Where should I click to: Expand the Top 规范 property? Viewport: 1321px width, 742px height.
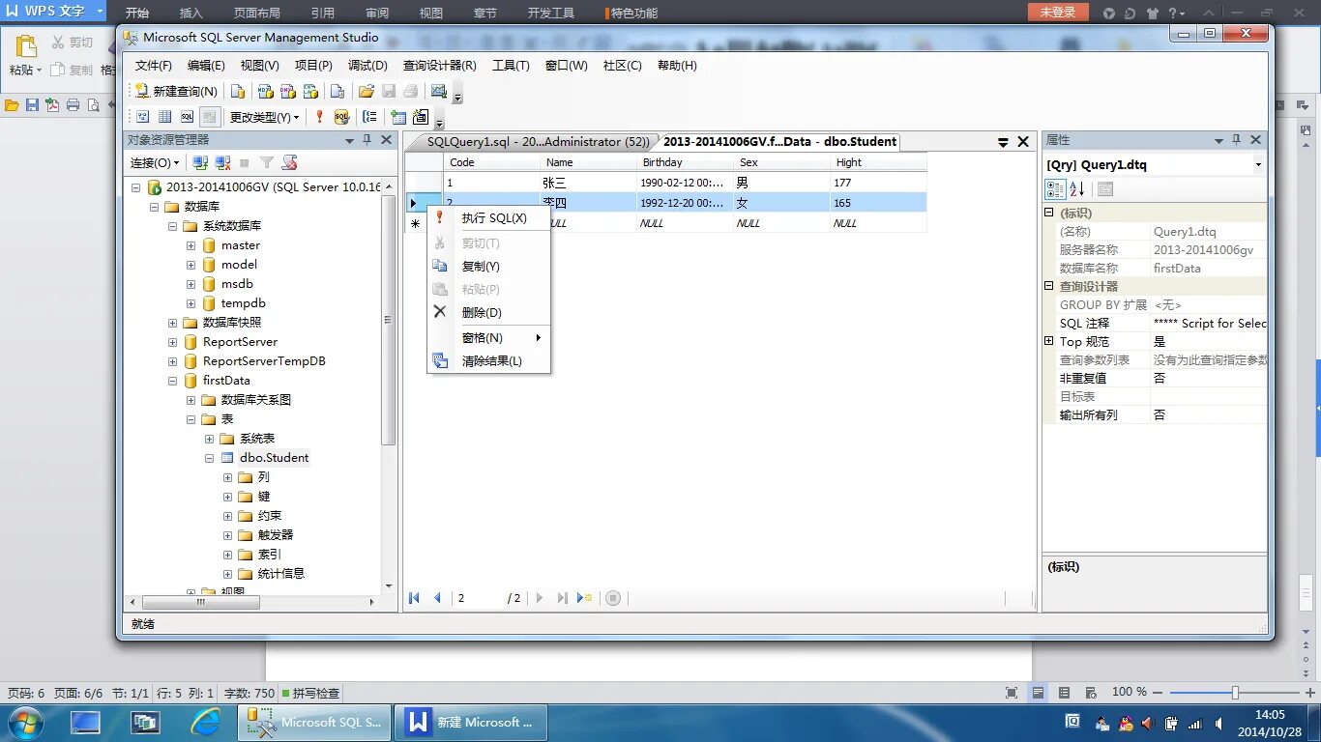(x=1049, y=341)
